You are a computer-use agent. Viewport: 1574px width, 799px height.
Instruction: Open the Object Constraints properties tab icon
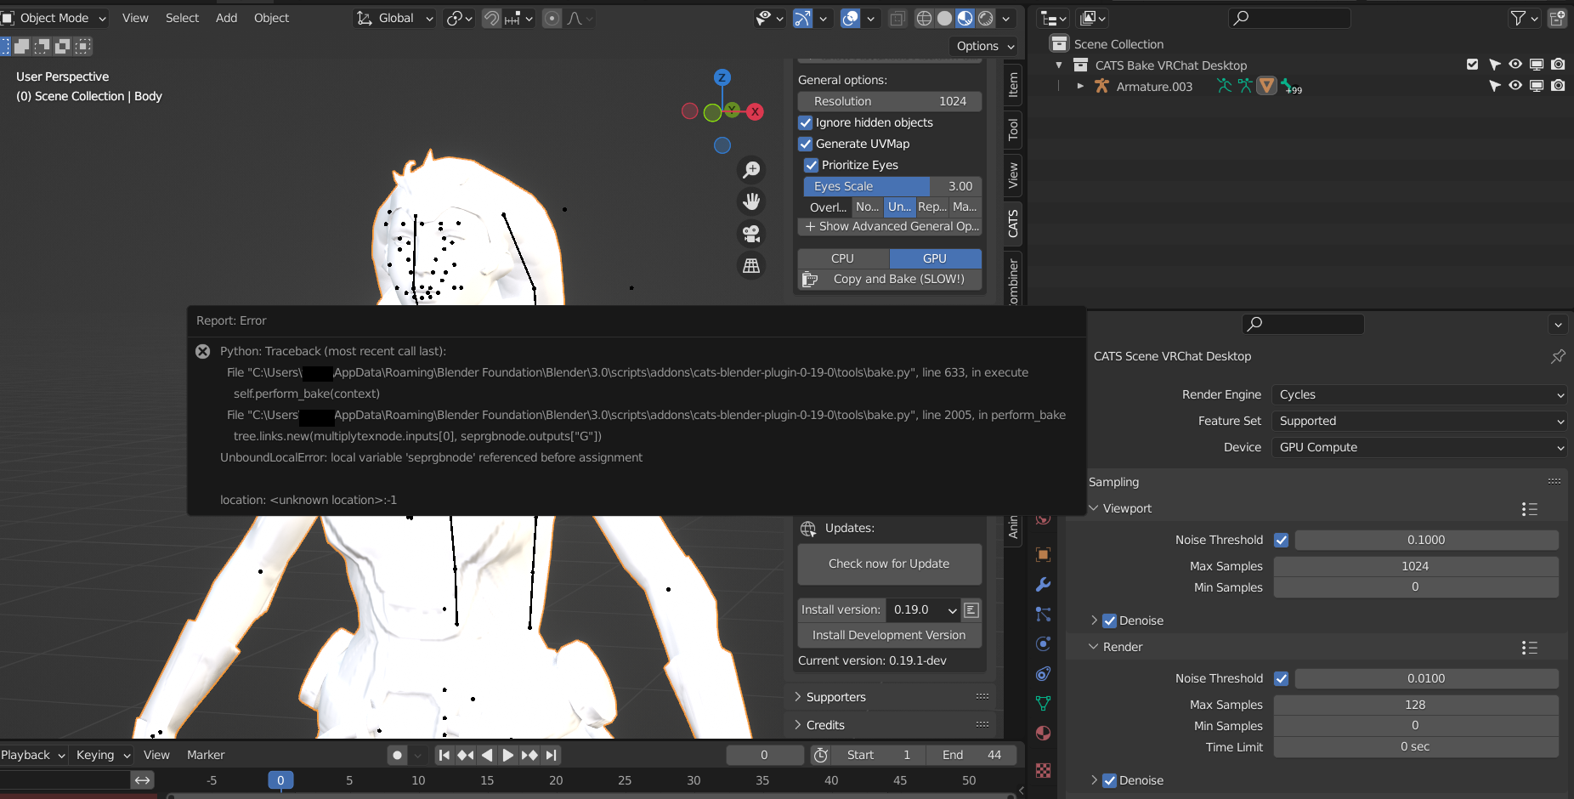[x=1043, y=673]
